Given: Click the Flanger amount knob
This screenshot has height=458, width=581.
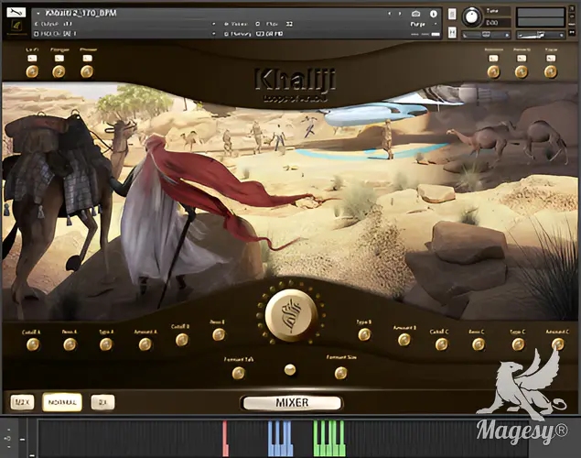Looking at the screenshot, I should (59, 71).
